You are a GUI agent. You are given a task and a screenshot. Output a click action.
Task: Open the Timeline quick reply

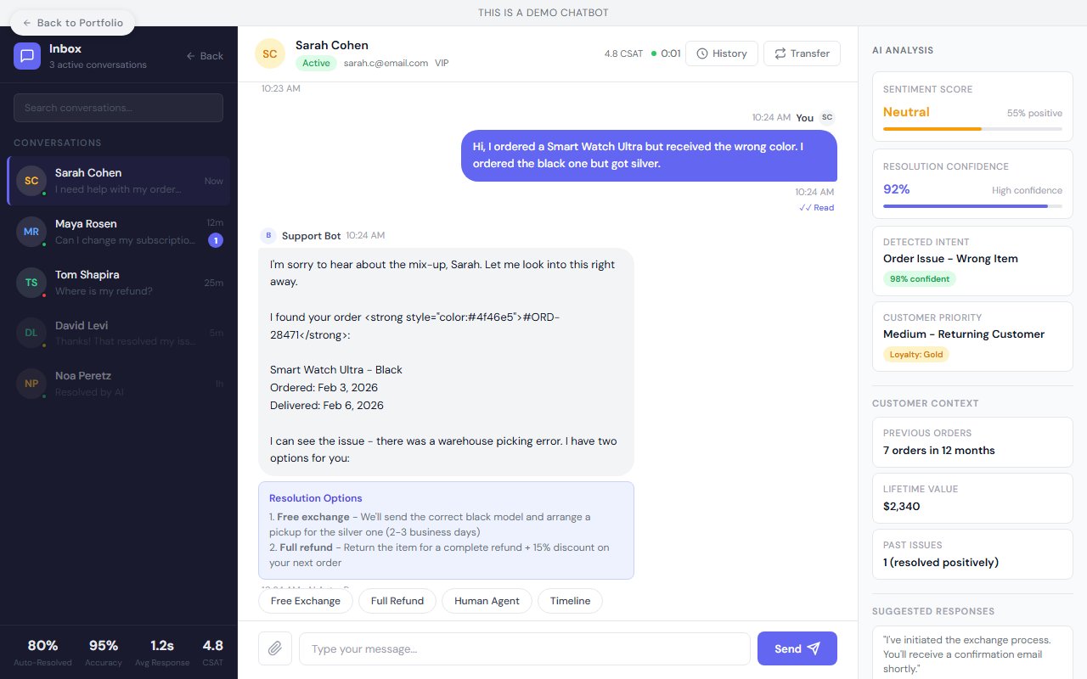click(x=570, y=601)
